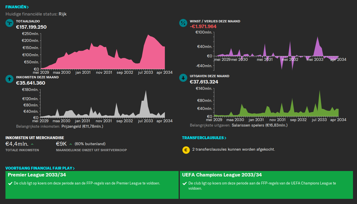Open the Financiën section header
Viewport: 357px width, 204px height.
coord(17,7)
